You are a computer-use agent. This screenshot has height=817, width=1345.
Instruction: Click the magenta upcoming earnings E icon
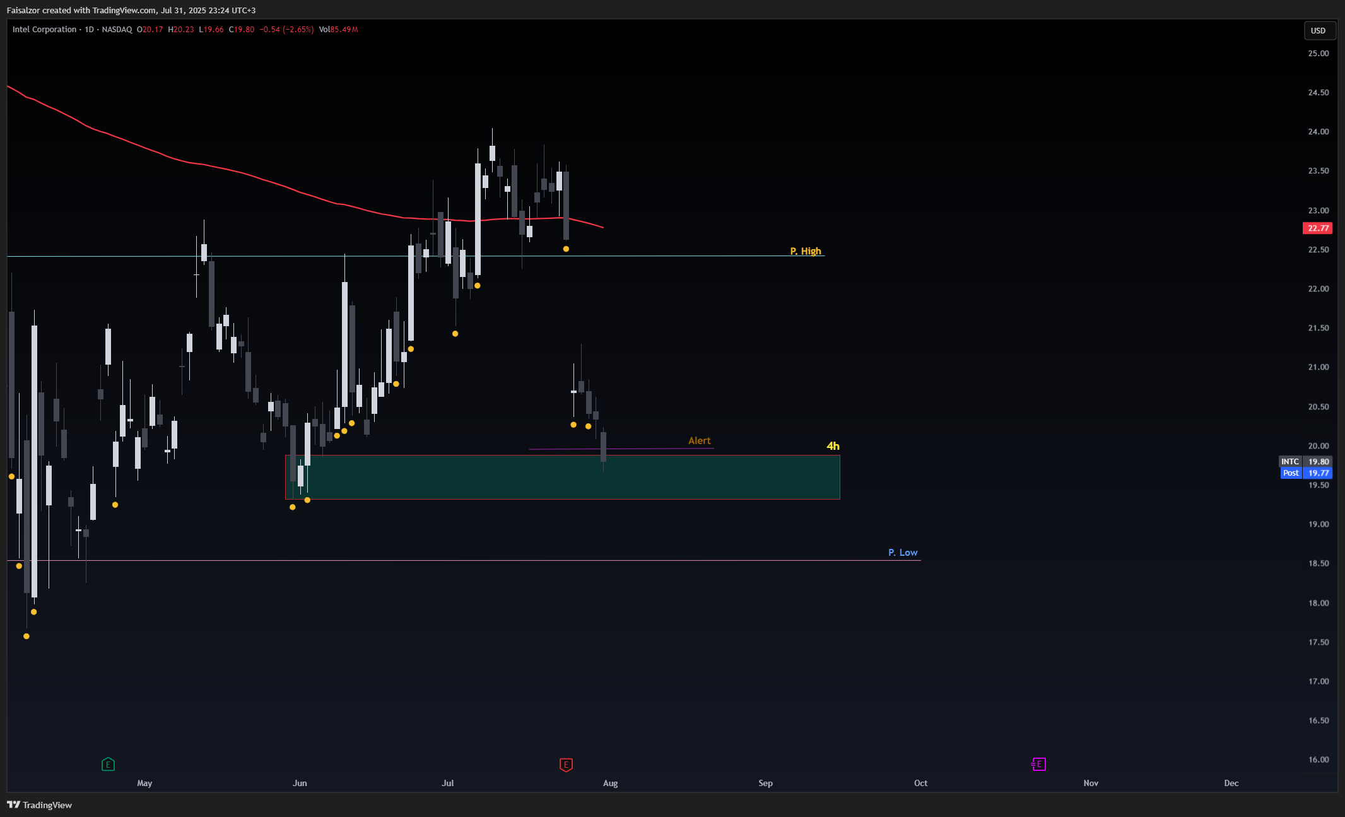1038,764
